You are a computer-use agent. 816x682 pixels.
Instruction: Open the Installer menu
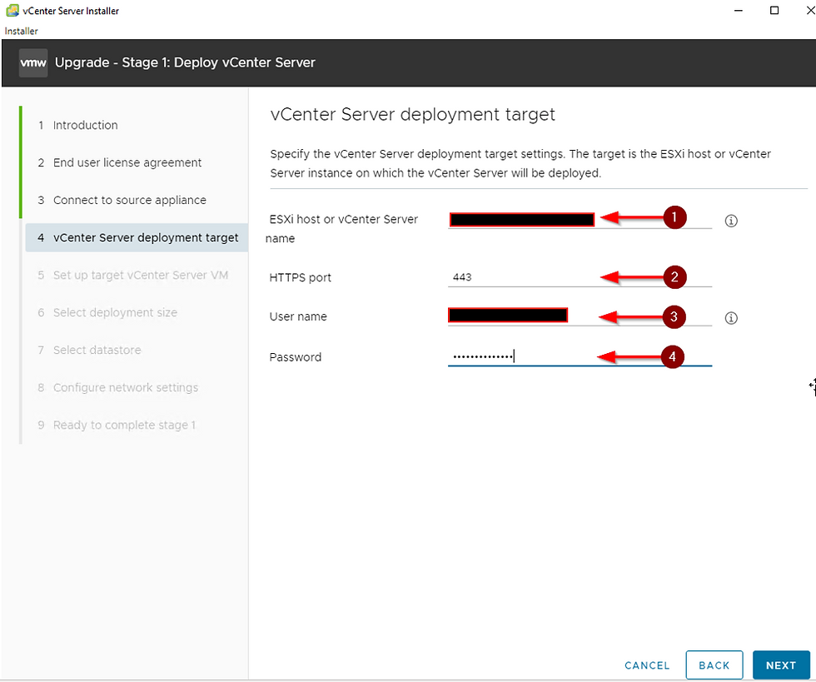[22, 32]
